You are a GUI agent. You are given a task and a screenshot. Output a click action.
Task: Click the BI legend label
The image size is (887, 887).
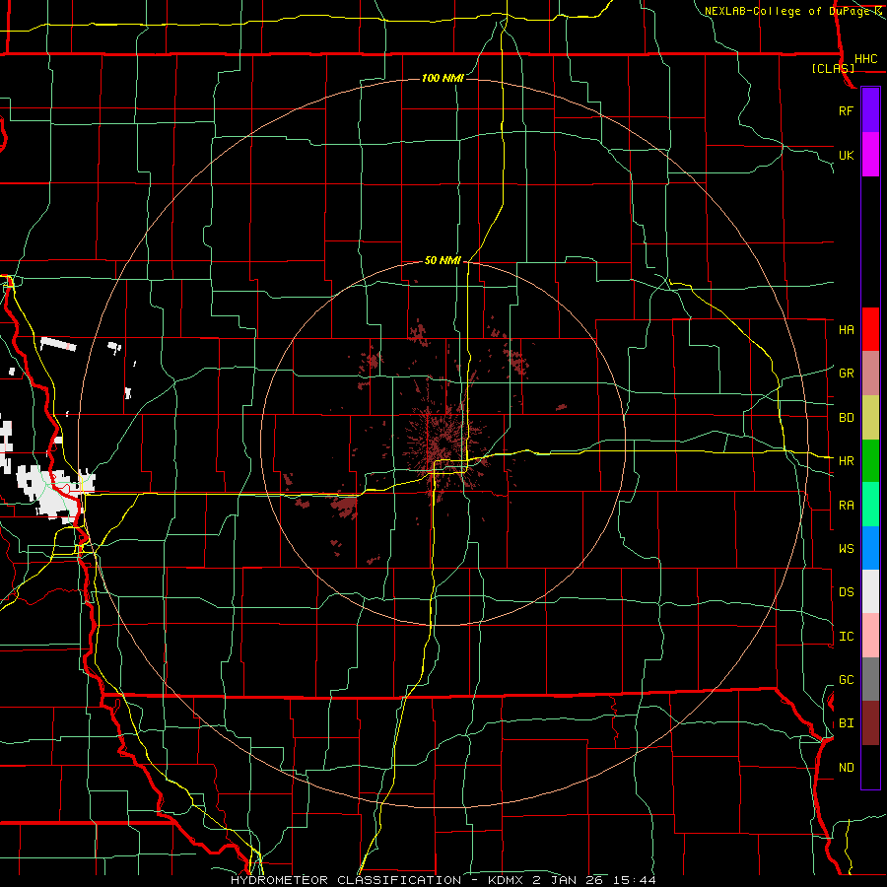coord(846,723)
